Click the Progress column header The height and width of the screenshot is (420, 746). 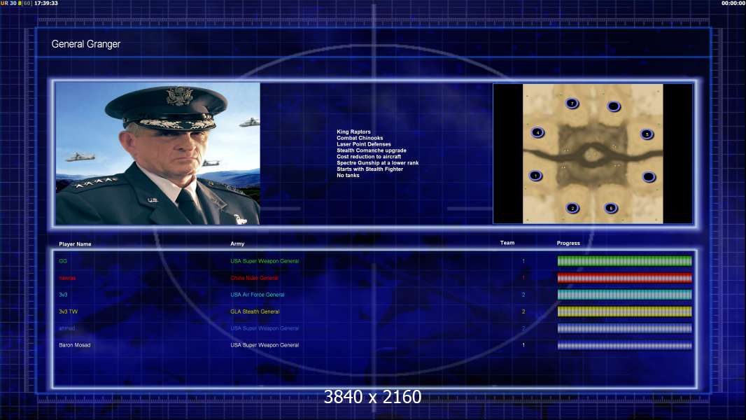click(x=568, y=243)
